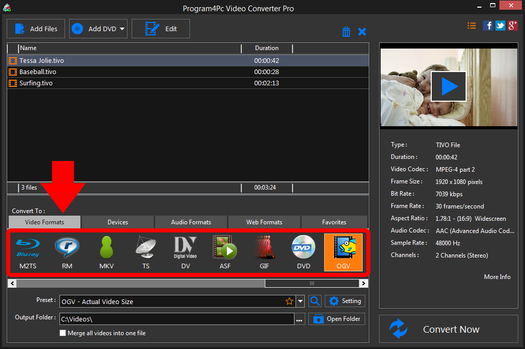Click the blue X remove-all icon

[x=362, y=32]
